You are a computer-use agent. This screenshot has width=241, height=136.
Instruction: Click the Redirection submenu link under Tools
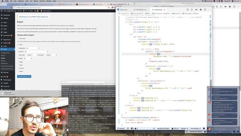pyautogui.click(x=4, y=63)
